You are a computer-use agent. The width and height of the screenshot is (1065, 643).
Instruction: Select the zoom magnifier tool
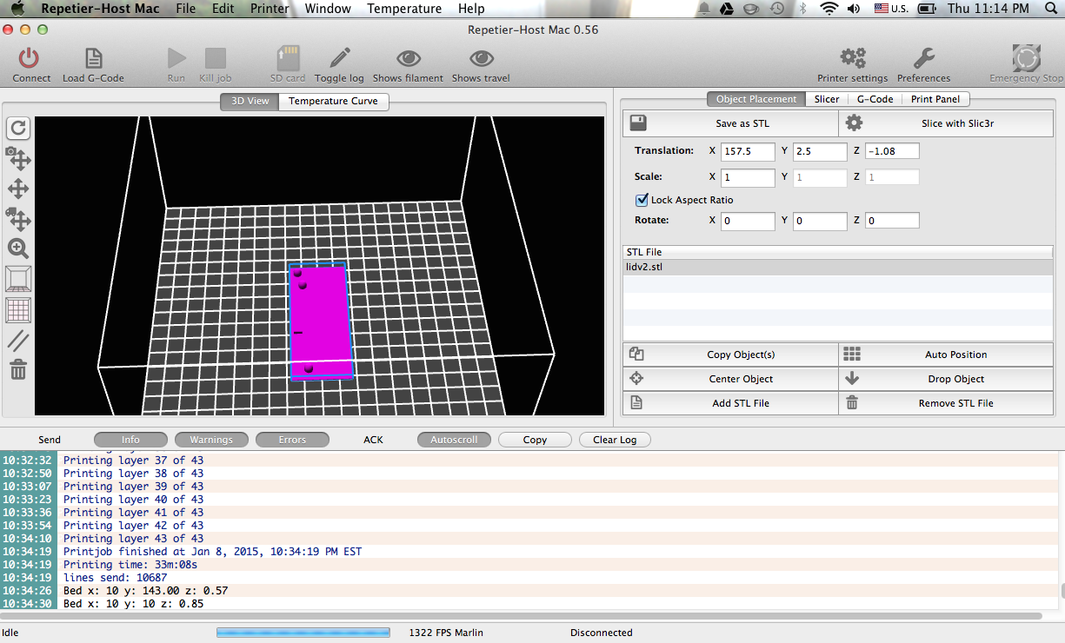pyautogui.click(x=18, y=249)
